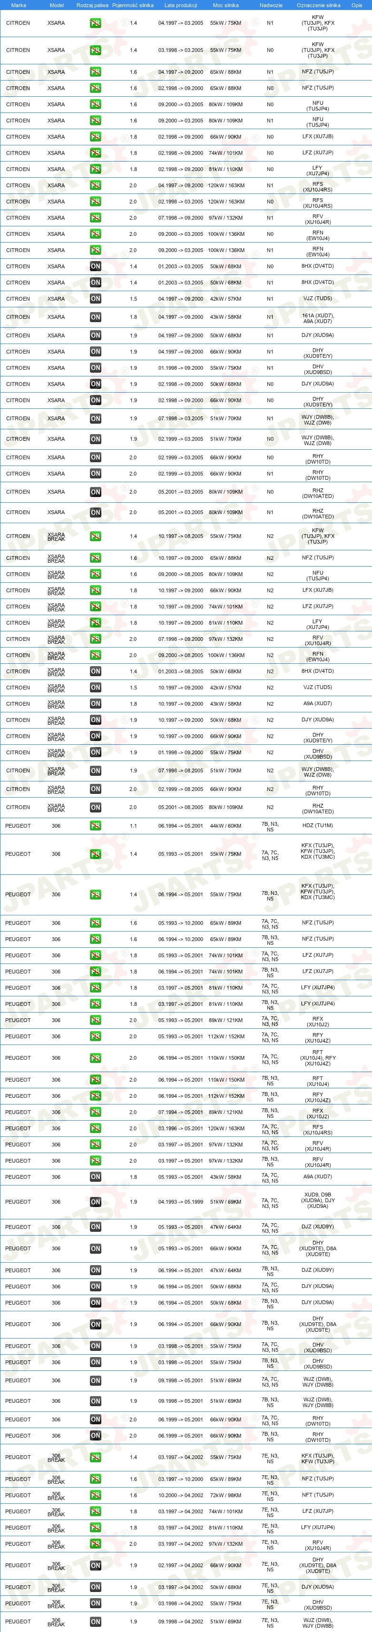The image size is (372, 1632).
Task: Select the '03.1996 -> 05.2001' production years cell
Action: pos(180,1128)
